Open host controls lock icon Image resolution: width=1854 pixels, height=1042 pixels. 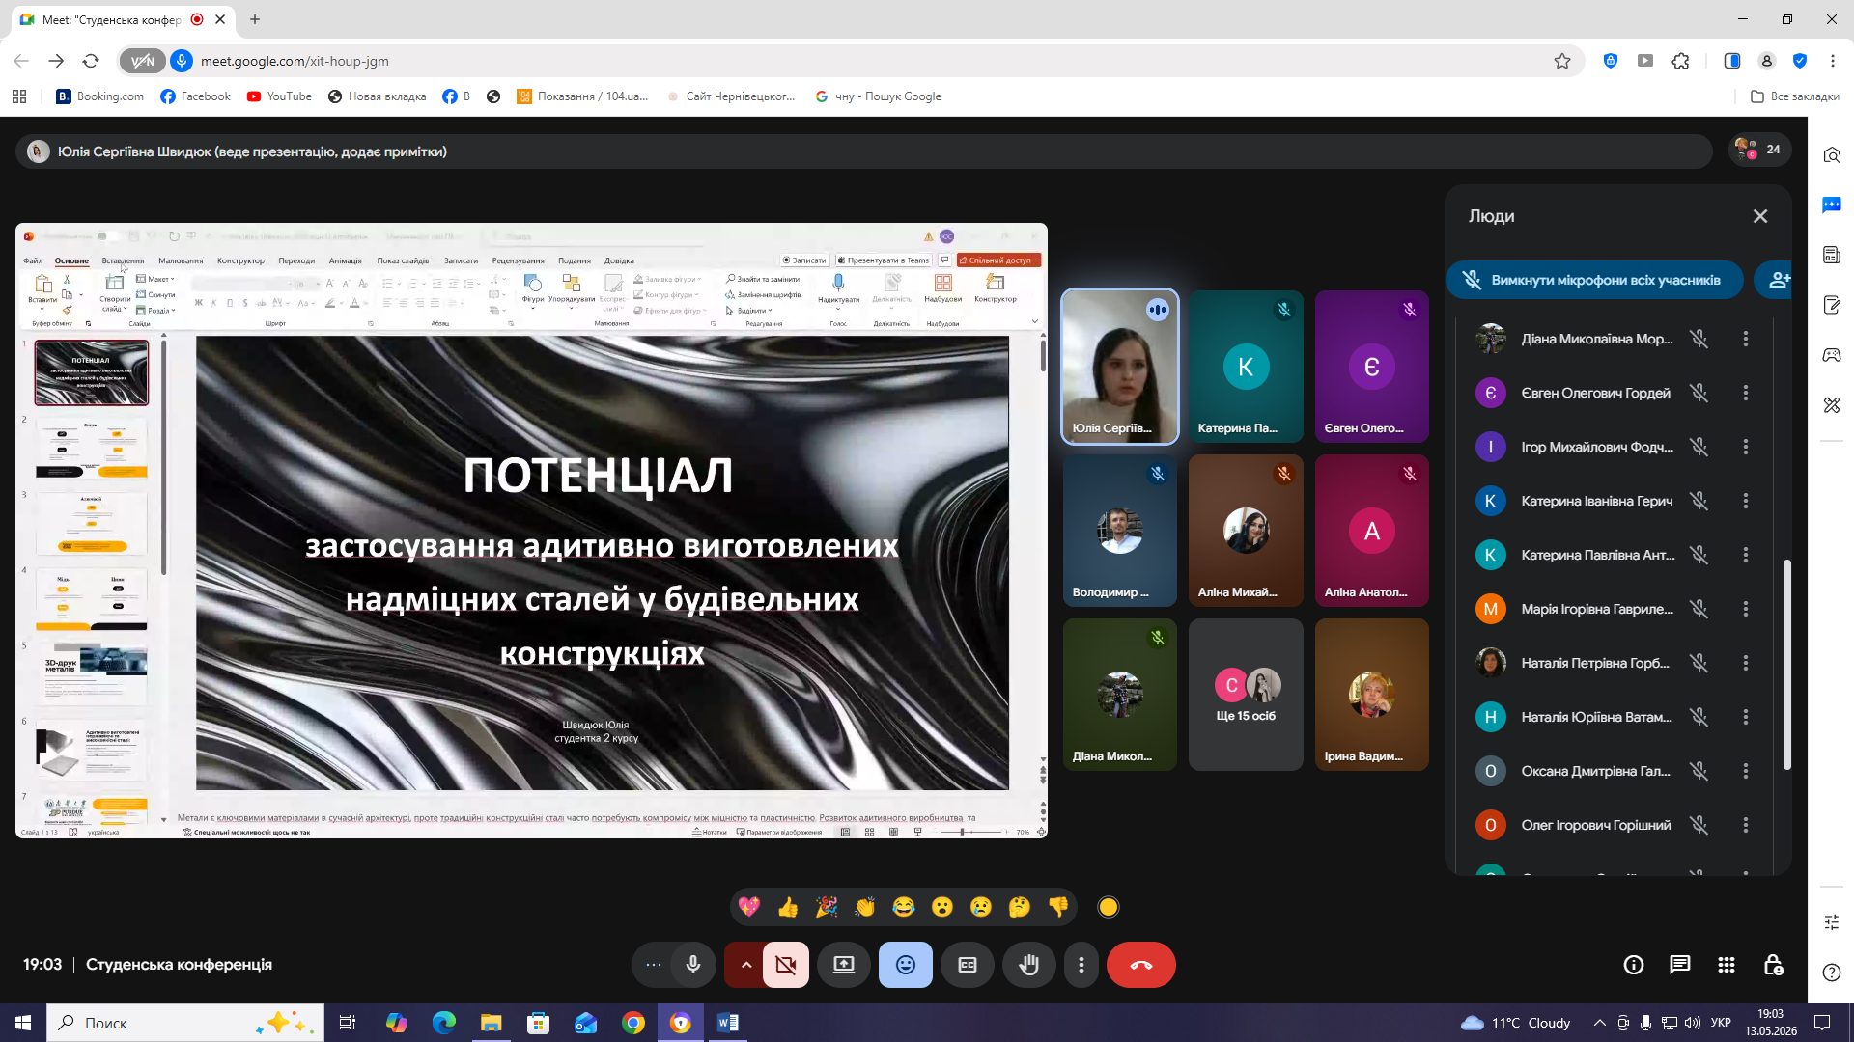pos(1773,965)
